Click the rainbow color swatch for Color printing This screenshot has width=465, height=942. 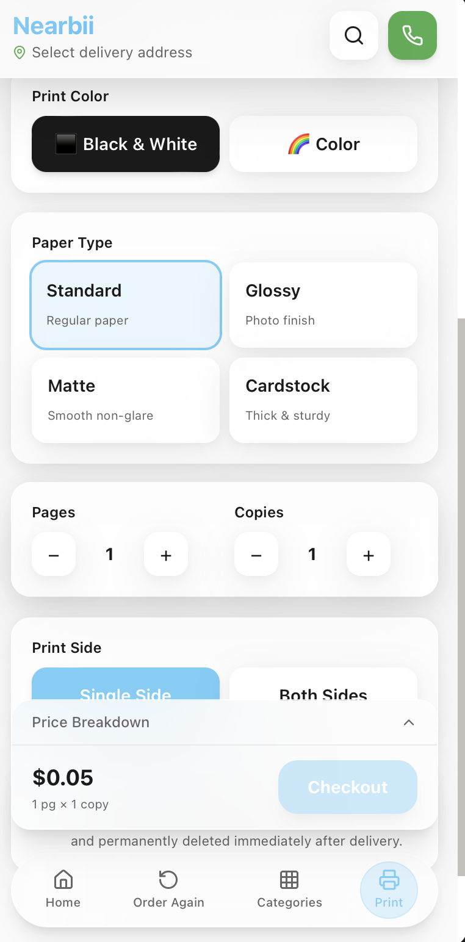click(x=298, y=144)
